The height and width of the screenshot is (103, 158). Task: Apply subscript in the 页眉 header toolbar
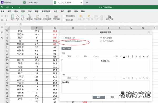[x=144, y=56]
